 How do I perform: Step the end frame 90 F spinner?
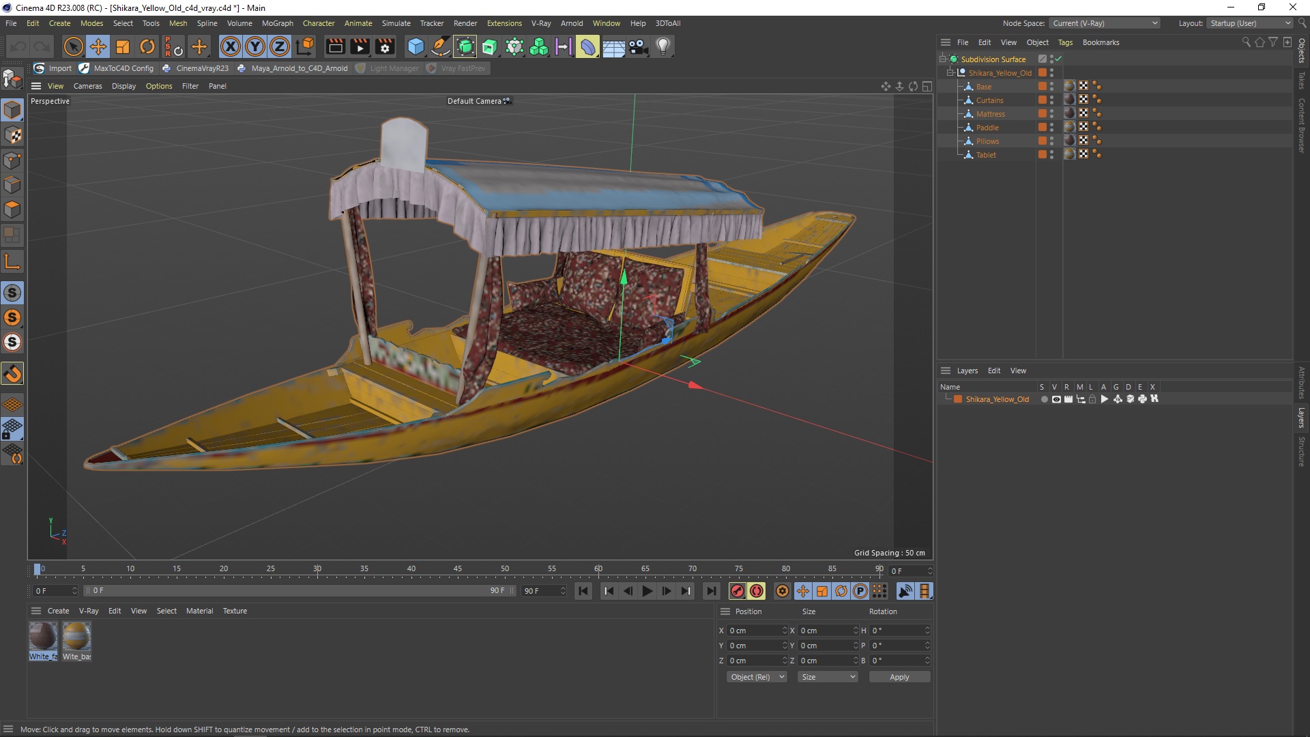pos(563,591)
